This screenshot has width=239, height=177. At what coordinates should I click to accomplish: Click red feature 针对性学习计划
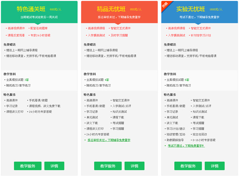[201, 35]
